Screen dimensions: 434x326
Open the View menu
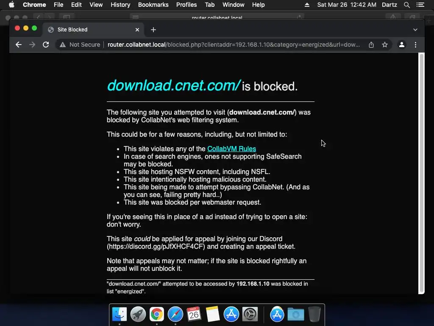coord(96,5)
